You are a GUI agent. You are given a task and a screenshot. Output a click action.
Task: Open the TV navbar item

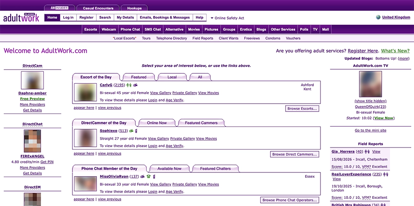click(315, 29)
